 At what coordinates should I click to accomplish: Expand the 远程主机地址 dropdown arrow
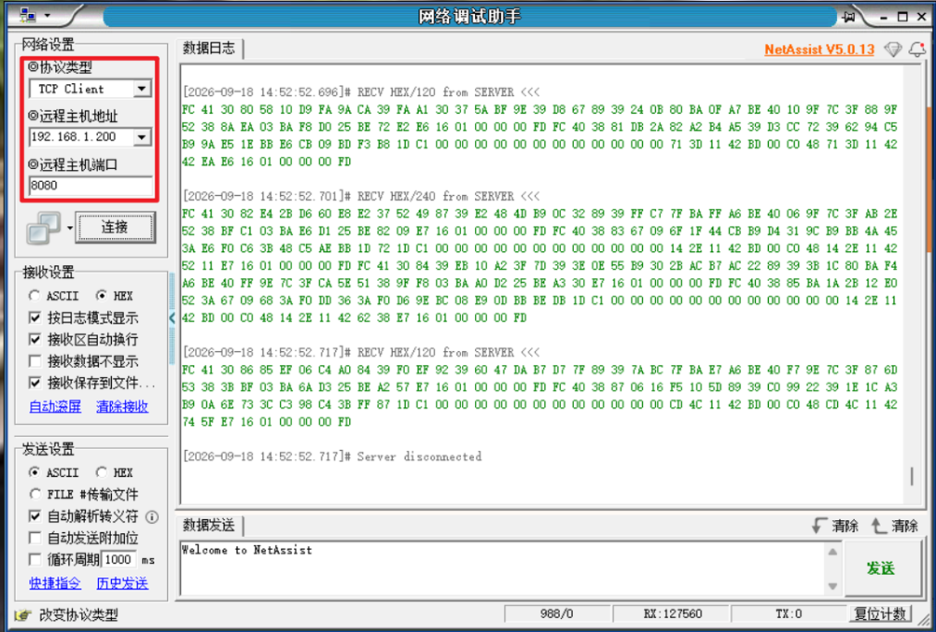pyautogui.click(x=142, y=137)
